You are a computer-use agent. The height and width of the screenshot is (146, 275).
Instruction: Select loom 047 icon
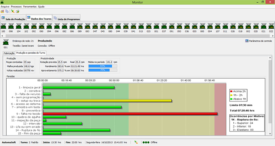click(95, 26)
